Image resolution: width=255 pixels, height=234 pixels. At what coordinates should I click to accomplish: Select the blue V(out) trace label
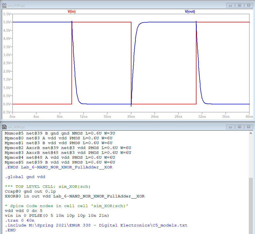(190, 11)
